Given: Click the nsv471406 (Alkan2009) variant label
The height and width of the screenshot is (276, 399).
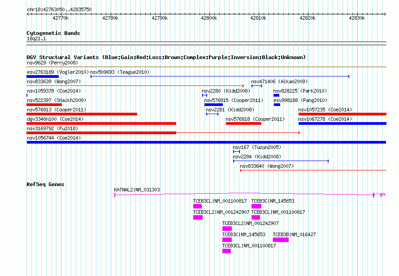Looking at the screenshot, I should pyautogui.click(x=279, y=81).
